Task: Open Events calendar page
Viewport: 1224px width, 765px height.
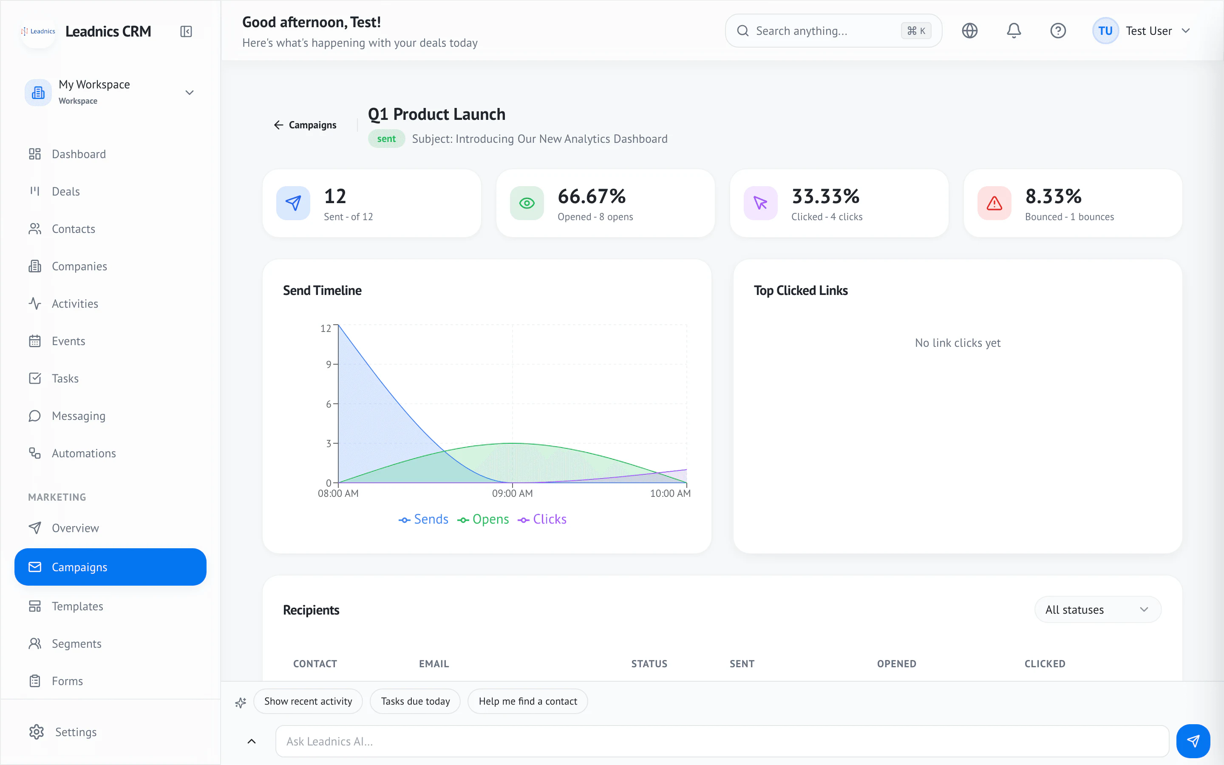Action: 110,342
